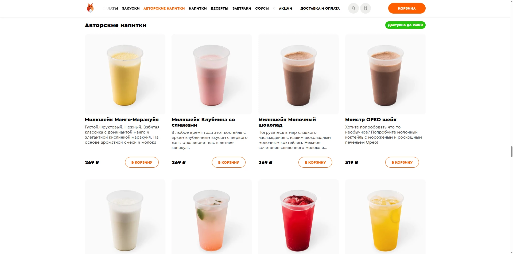Click the sort arrows icon
Image resolution: width=513 pixels, height=254 pixels.
(366, 8)
